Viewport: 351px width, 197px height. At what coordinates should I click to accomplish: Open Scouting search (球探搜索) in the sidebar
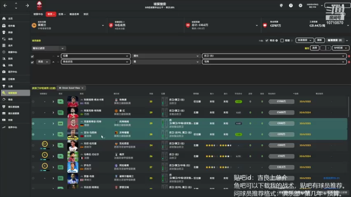click(x=15, y=93)
